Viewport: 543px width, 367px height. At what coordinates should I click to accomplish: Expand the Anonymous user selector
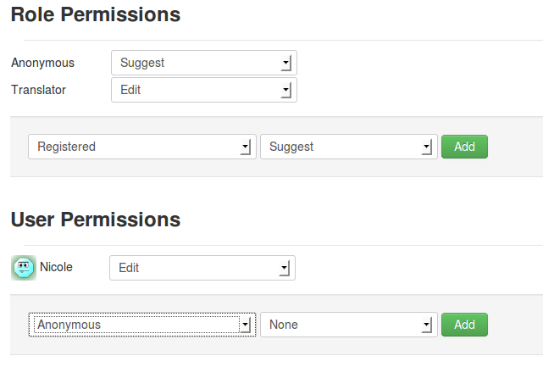coord(141,325)
